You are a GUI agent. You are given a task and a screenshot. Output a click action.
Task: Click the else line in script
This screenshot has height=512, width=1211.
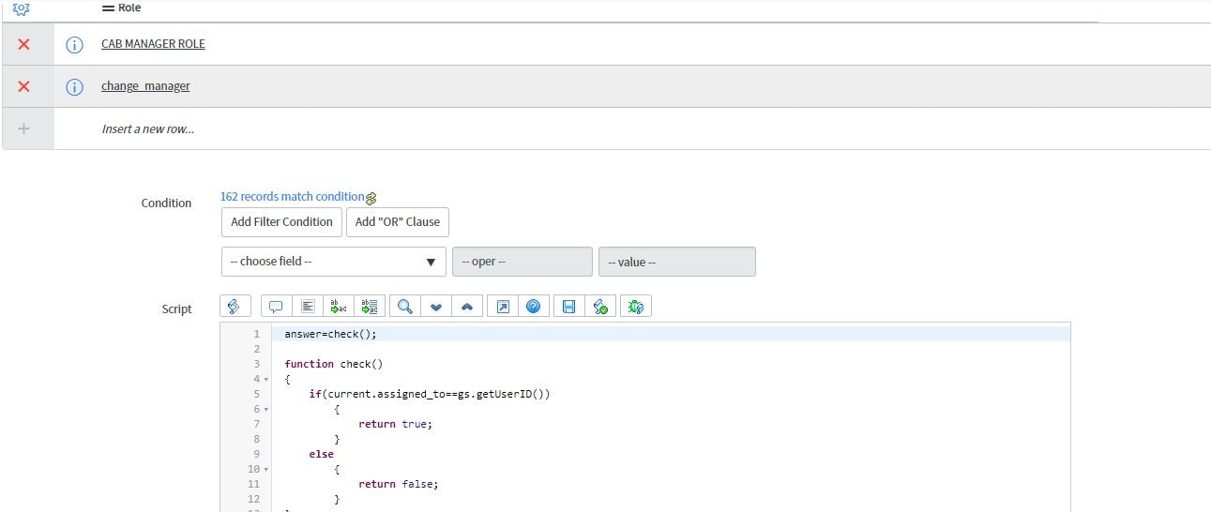[x=321, y=454]
